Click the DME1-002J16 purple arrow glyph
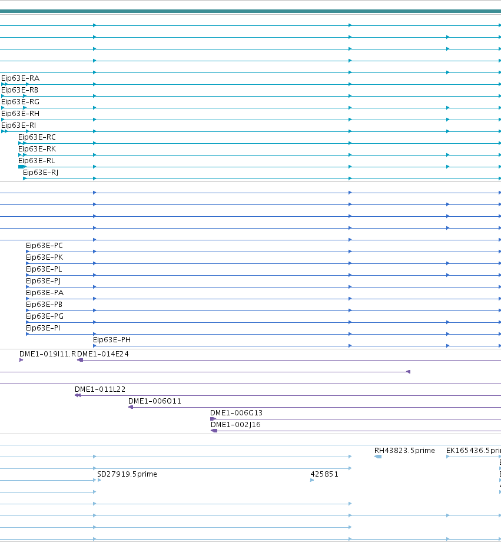The height and width of the screenshot is (542, 501). 214,431
